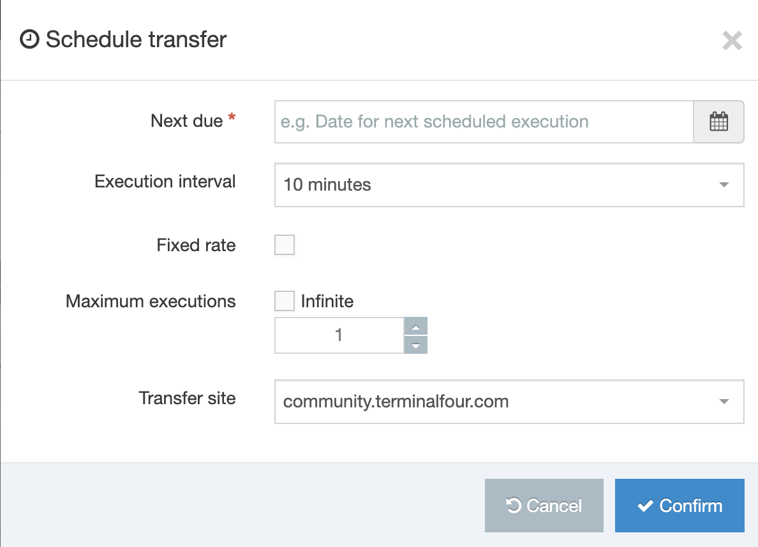This screenshot has height=547, width=758.
Task: Click the maximum executions number field
Action: pos(339,335)
